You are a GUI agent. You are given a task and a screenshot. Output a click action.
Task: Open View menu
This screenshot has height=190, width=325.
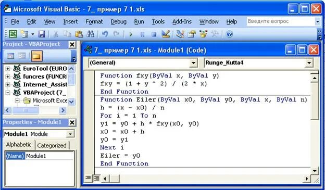[50, 21]
